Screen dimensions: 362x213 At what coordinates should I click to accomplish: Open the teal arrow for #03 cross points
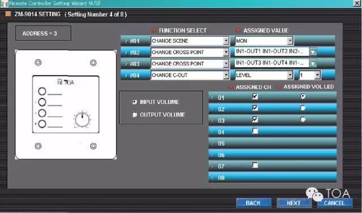(x=313, y=63)
